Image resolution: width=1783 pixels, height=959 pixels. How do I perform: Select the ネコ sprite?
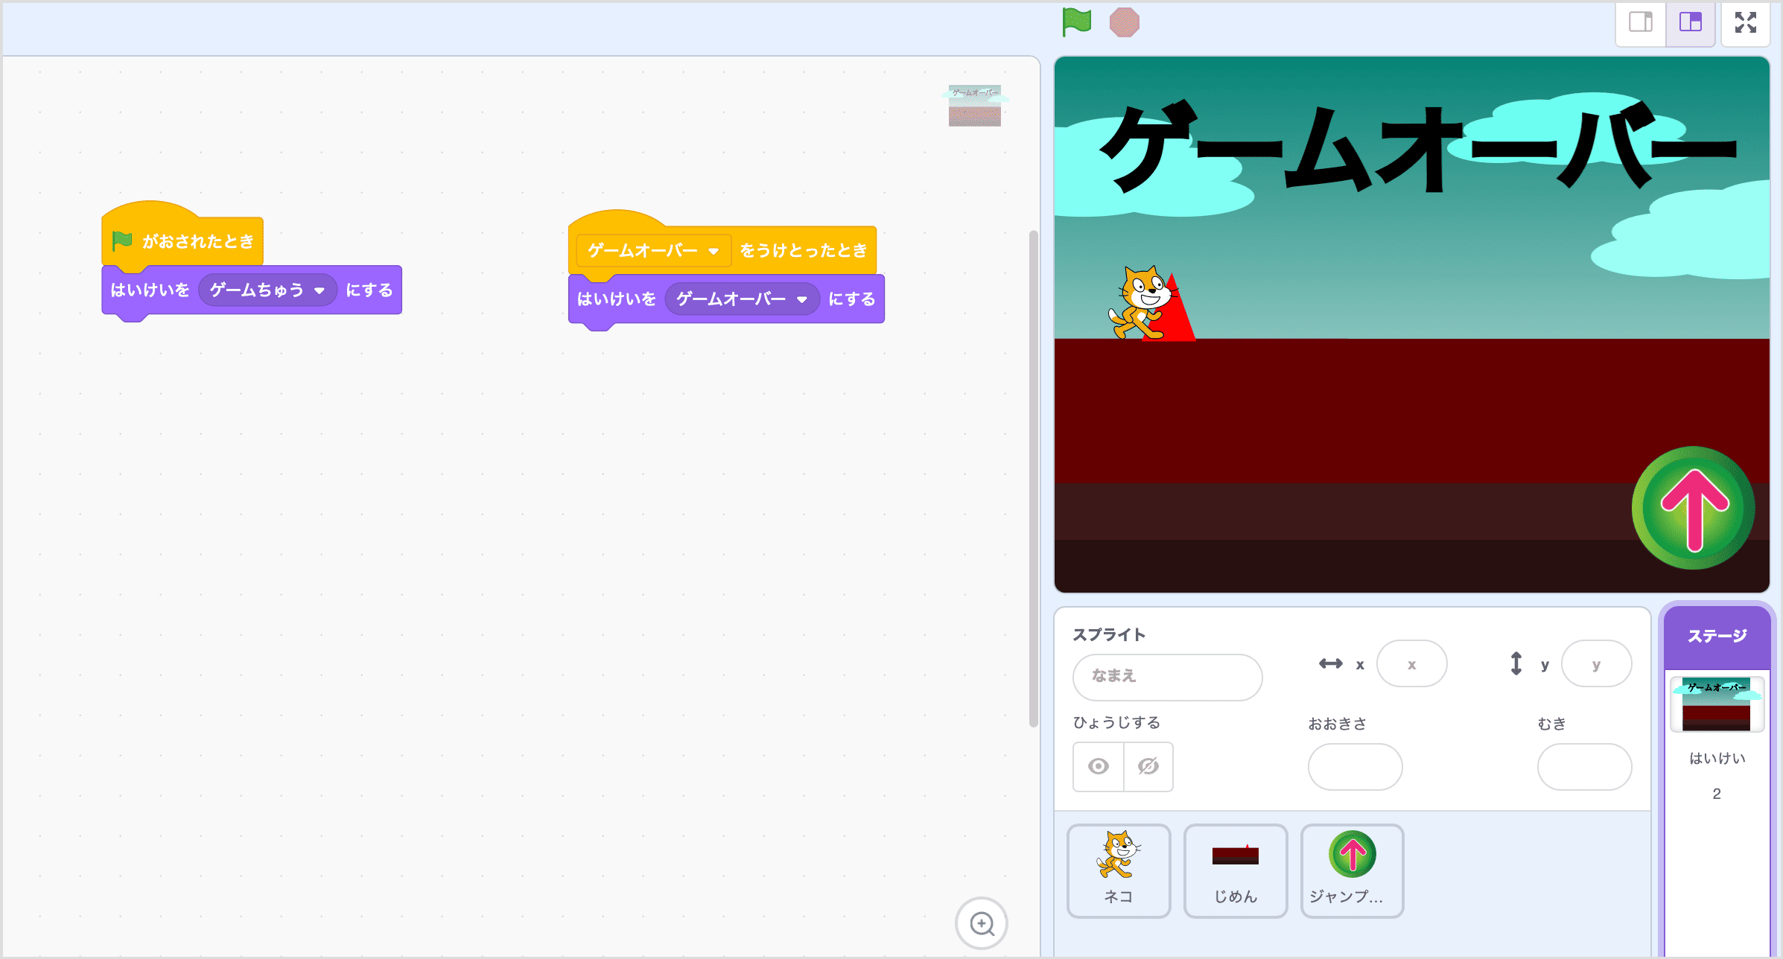pos(1119,870)
